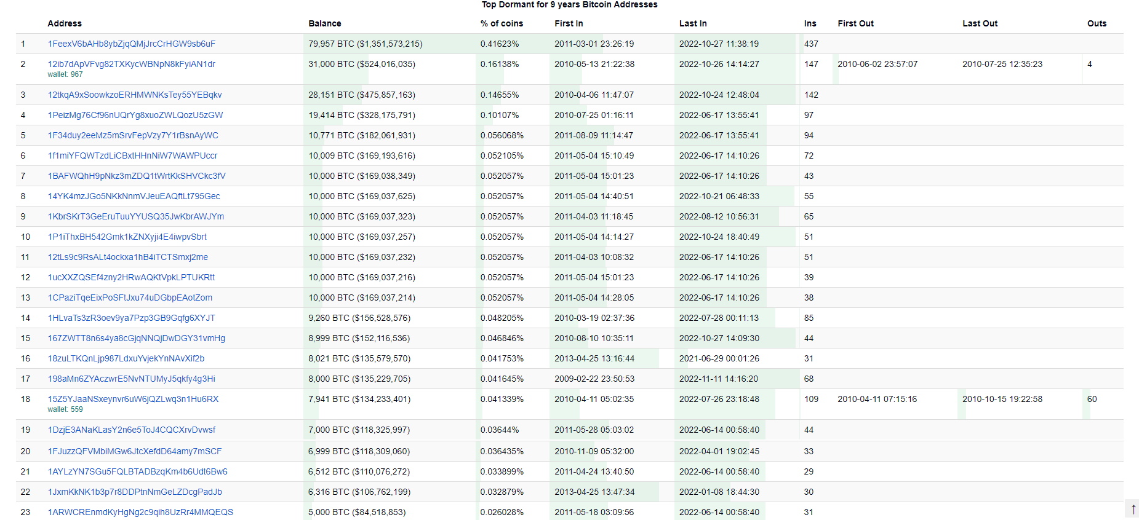The height and width of the screenshot is (520, 1139).
Task: Click the 'Top Dormant for 9 years' page title
Action: (x=569, y=4)
